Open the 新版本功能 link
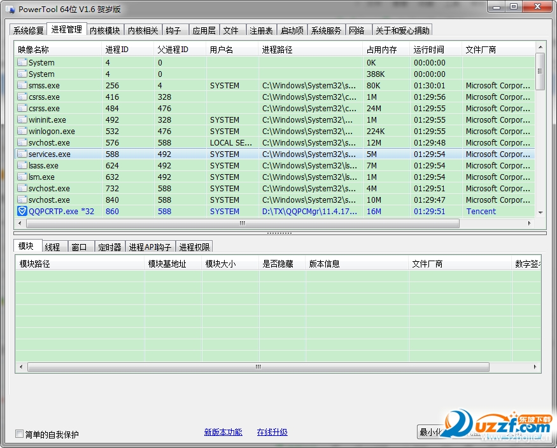The width and height of the screenshot is (557, 448). 223,432
